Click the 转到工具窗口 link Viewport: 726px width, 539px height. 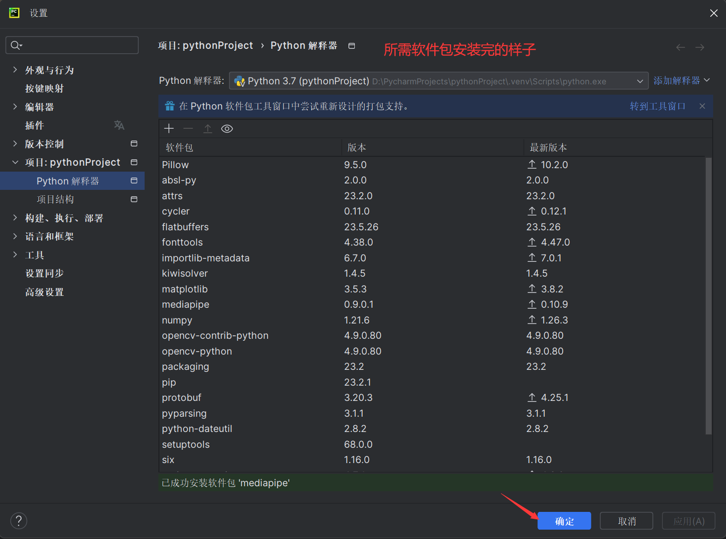657,106
